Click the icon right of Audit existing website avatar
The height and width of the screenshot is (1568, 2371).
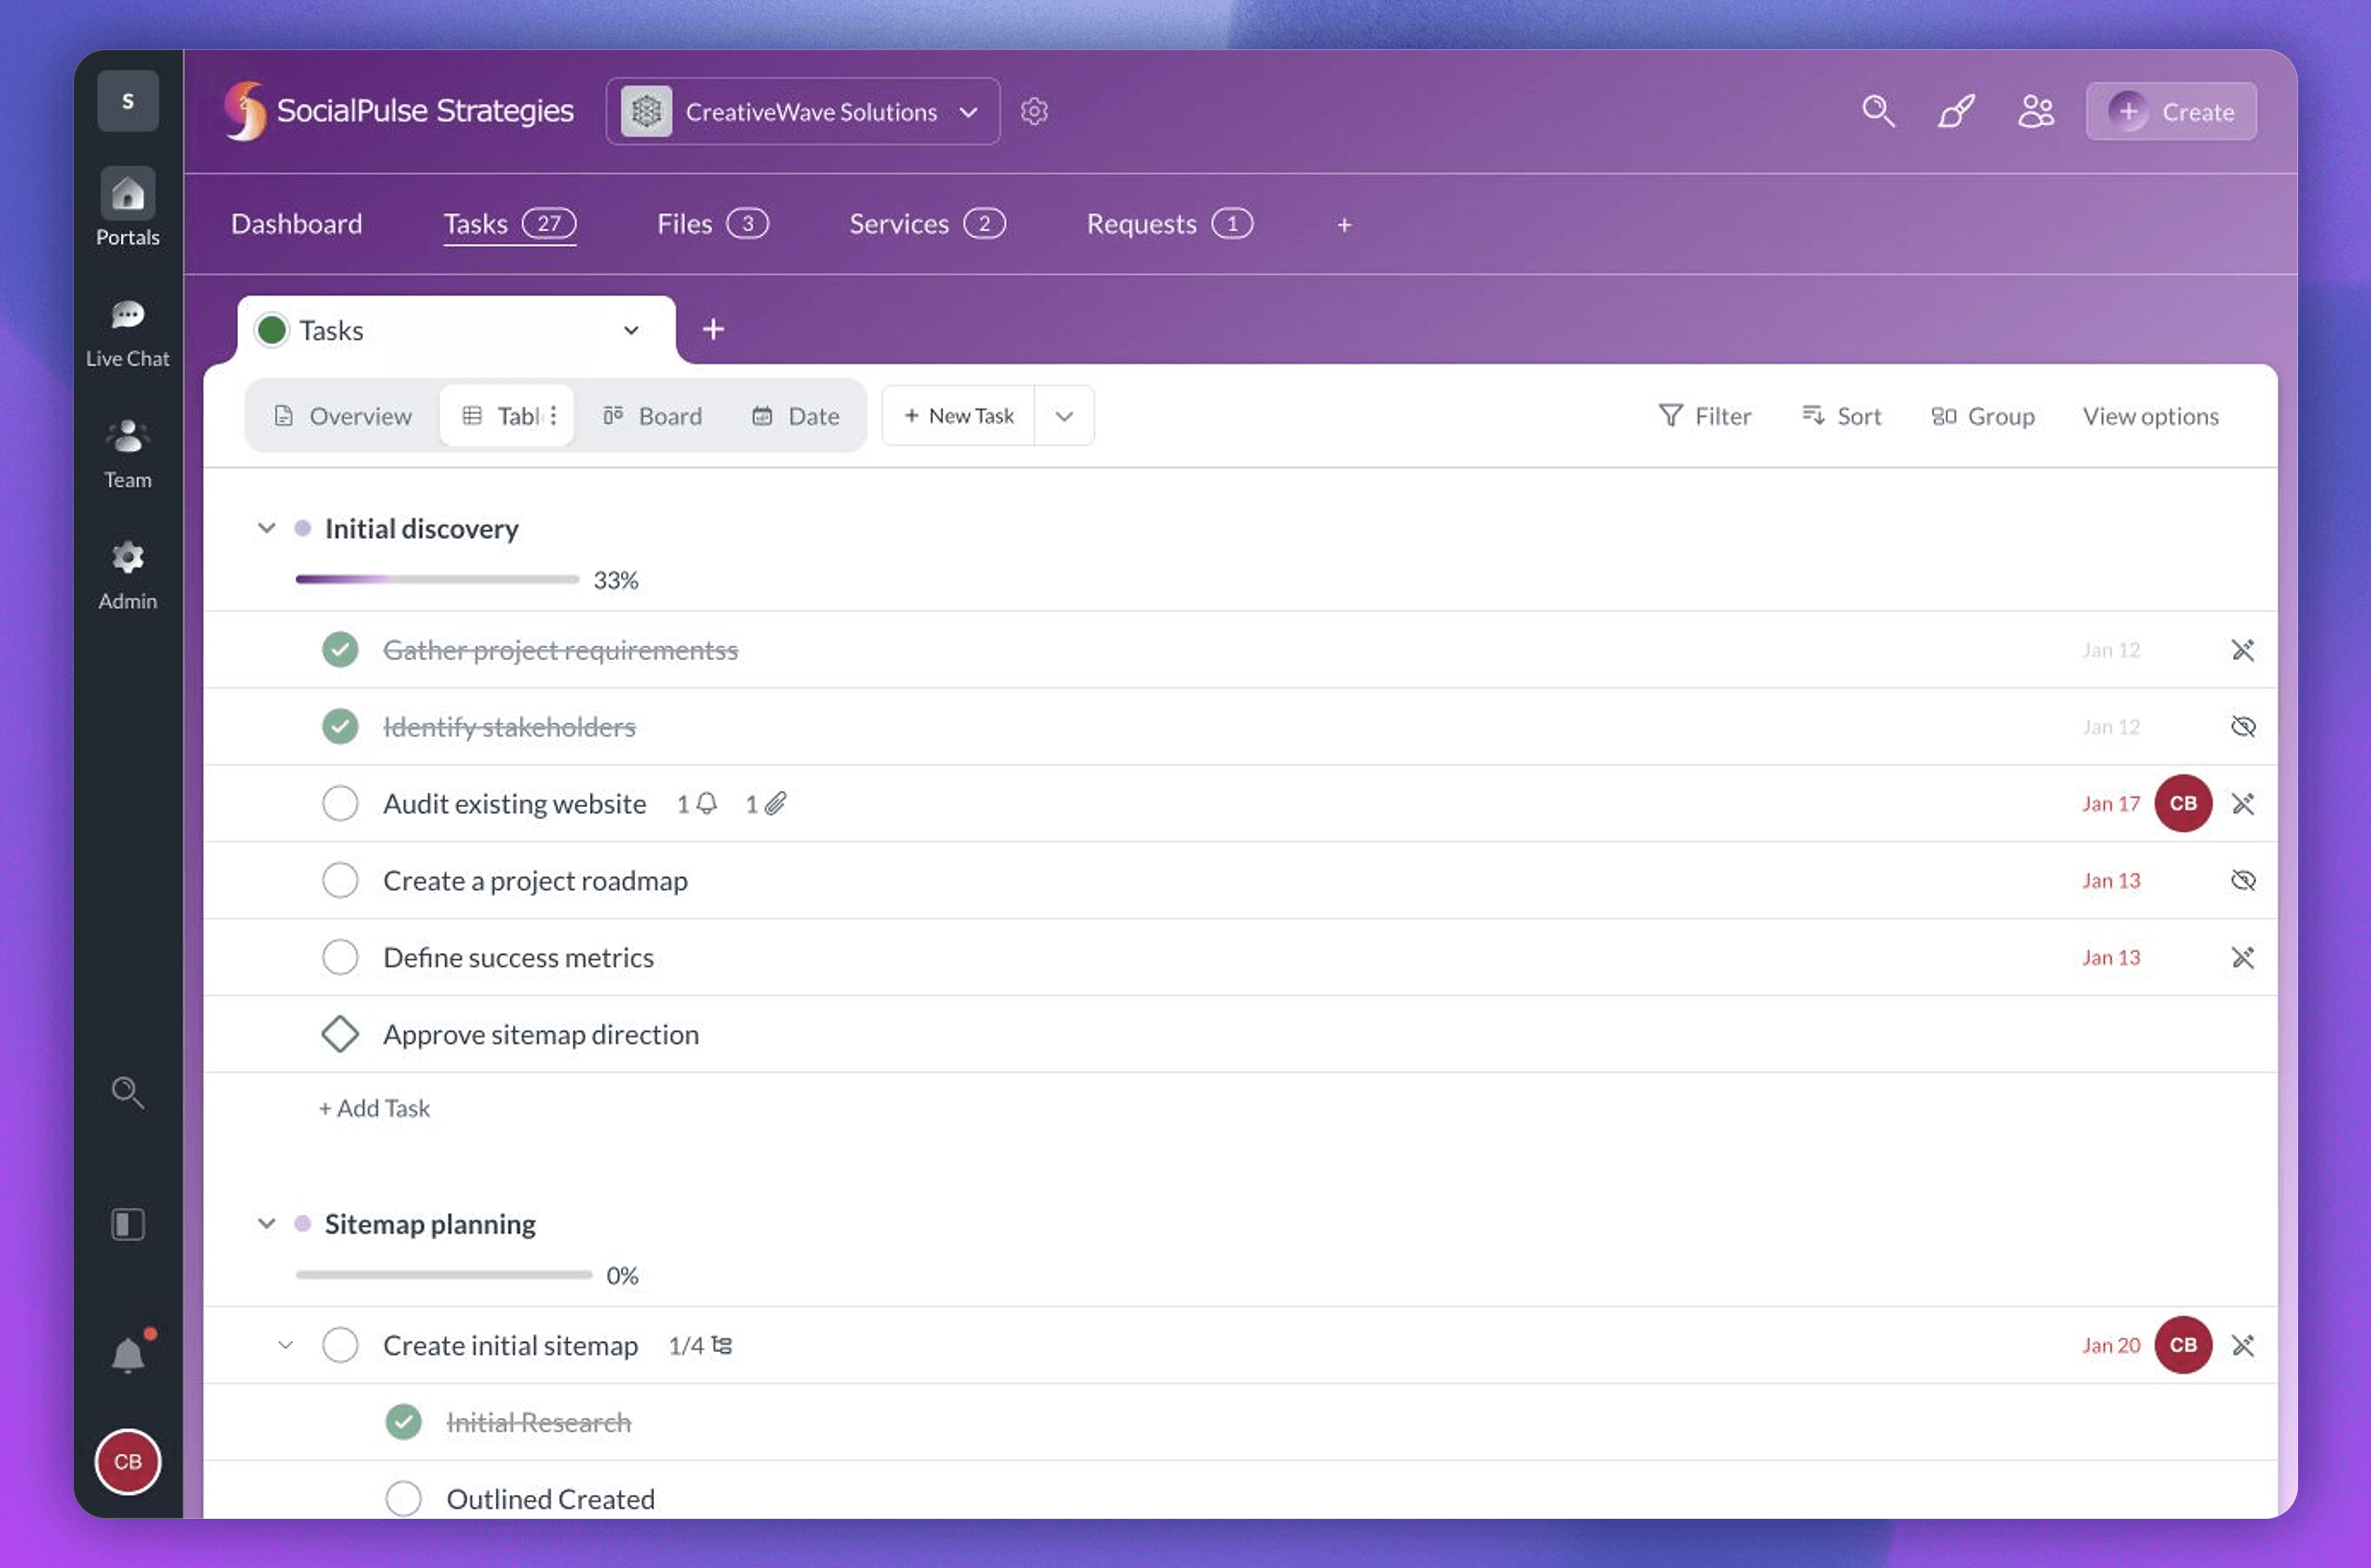click(2243, 804)
